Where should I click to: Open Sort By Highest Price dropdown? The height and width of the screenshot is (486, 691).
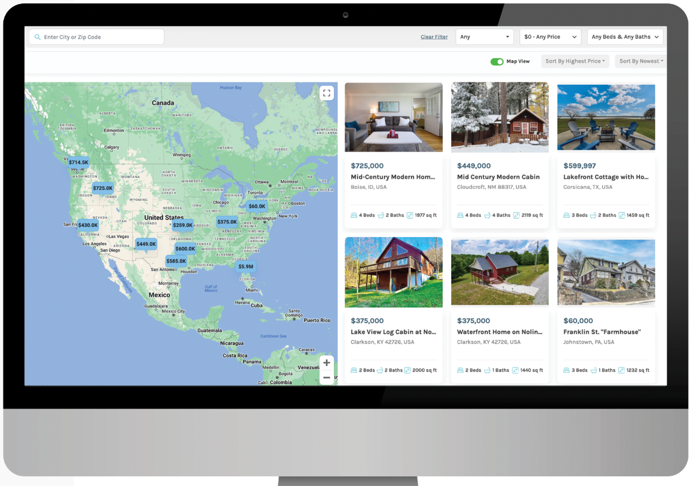click(x=575, y=61)
